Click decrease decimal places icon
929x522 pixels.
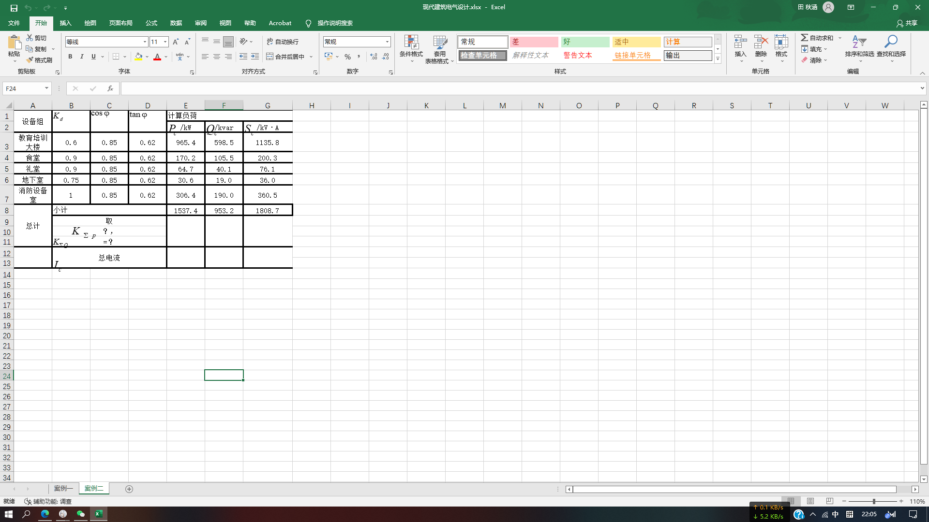coord(386,57)
